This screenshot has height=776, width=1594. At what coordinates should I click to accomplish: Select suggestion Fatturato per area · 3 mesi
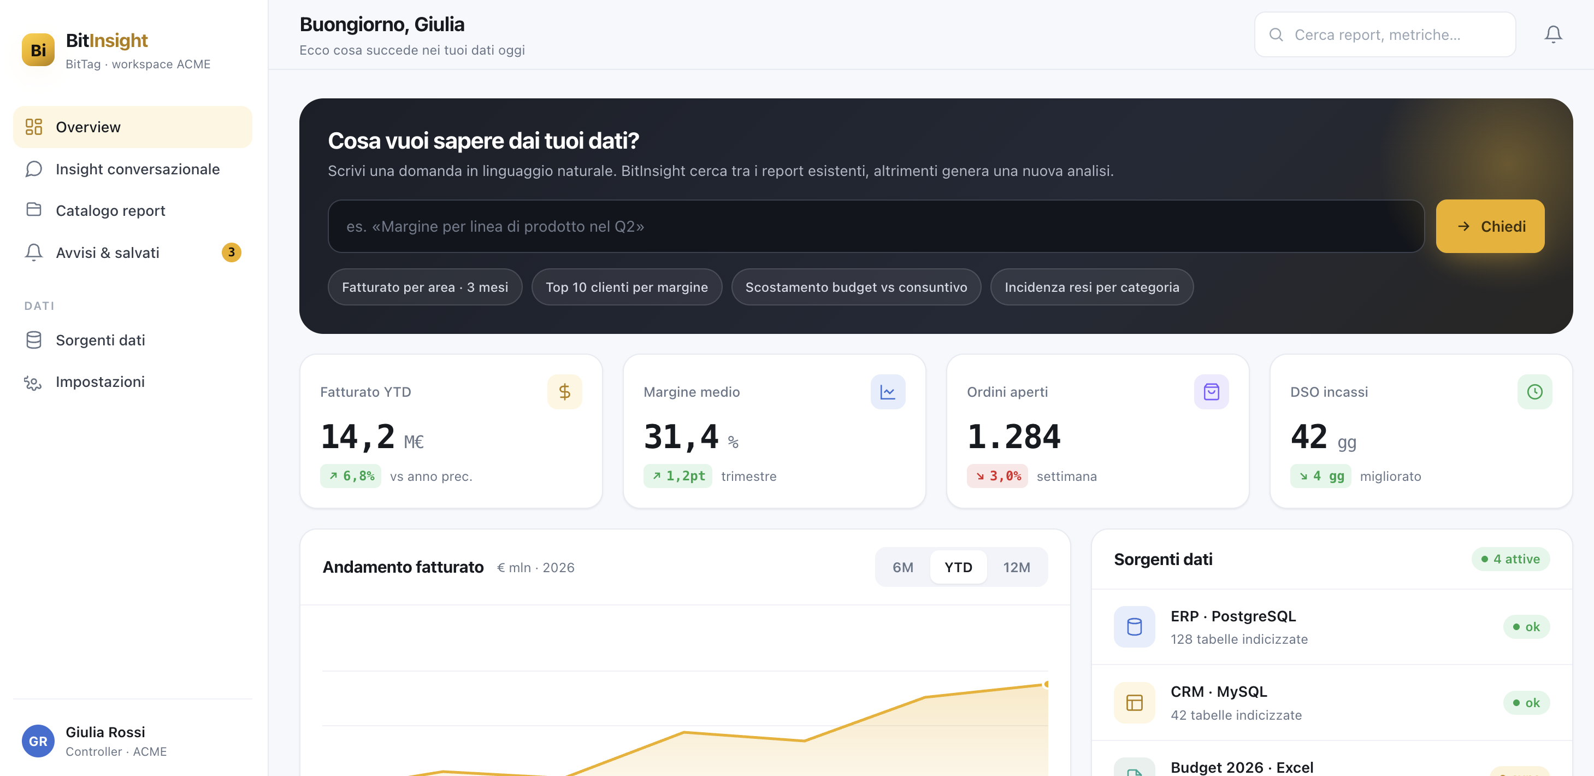click(424, 287)
